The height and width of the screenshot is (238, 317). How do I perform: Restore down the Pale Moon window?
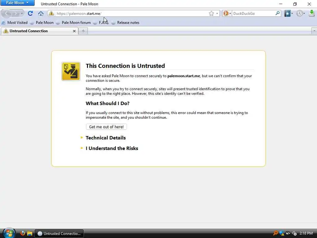[295, 4]
